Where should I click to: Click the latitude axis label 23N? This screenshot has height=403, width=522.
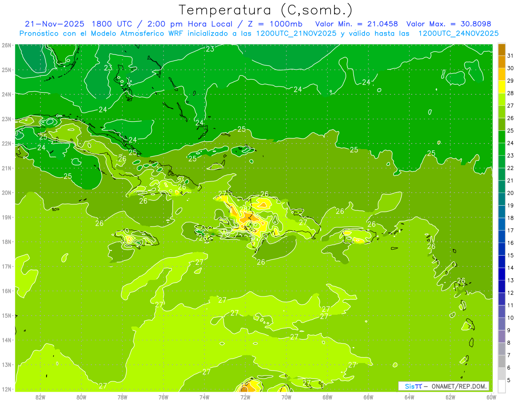pos(7,119)
